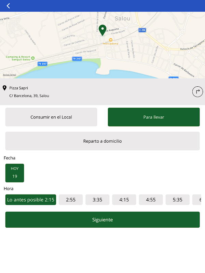Screen dimensions: 205x273
Task: Select Reparto a domicilio option
Action: [x=102, y=141]
